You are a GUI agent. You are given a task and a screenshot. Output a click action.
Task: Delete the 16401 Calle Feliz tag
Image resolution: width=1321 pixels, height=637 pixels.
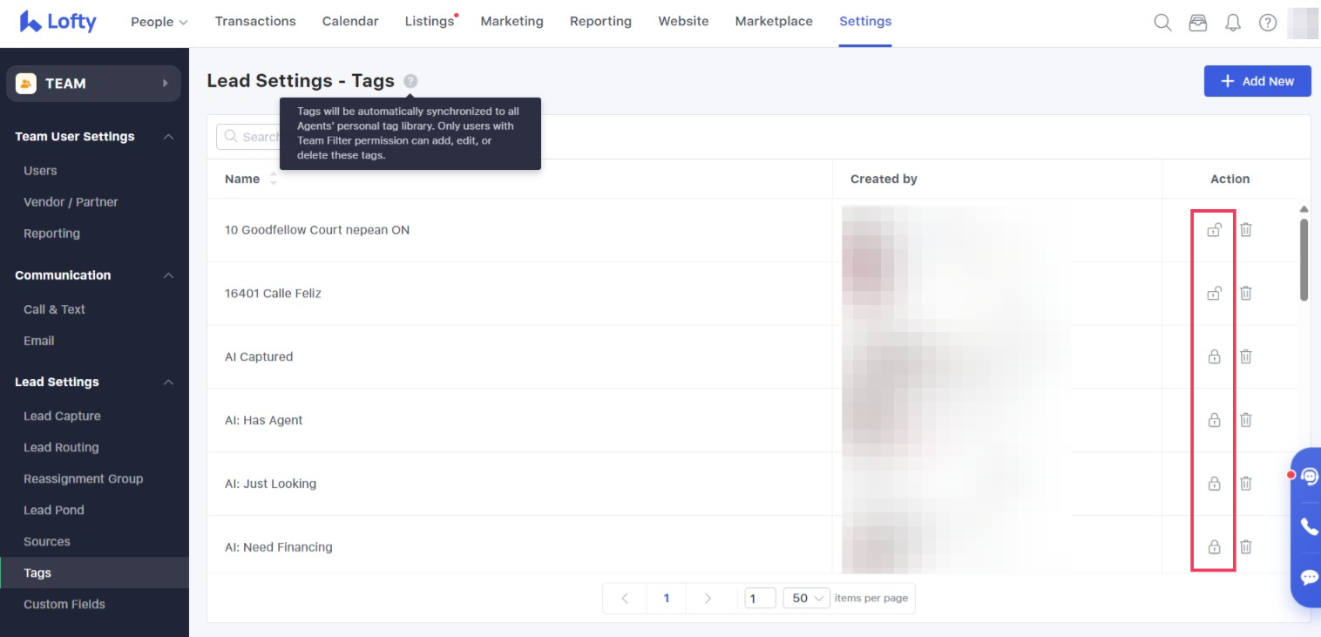[x=1246, y=293]
